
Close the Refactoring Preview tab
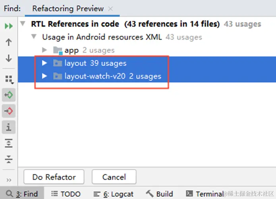[x=110, y=9]
